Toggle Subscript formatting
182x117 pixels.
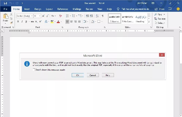click(37, 21)
